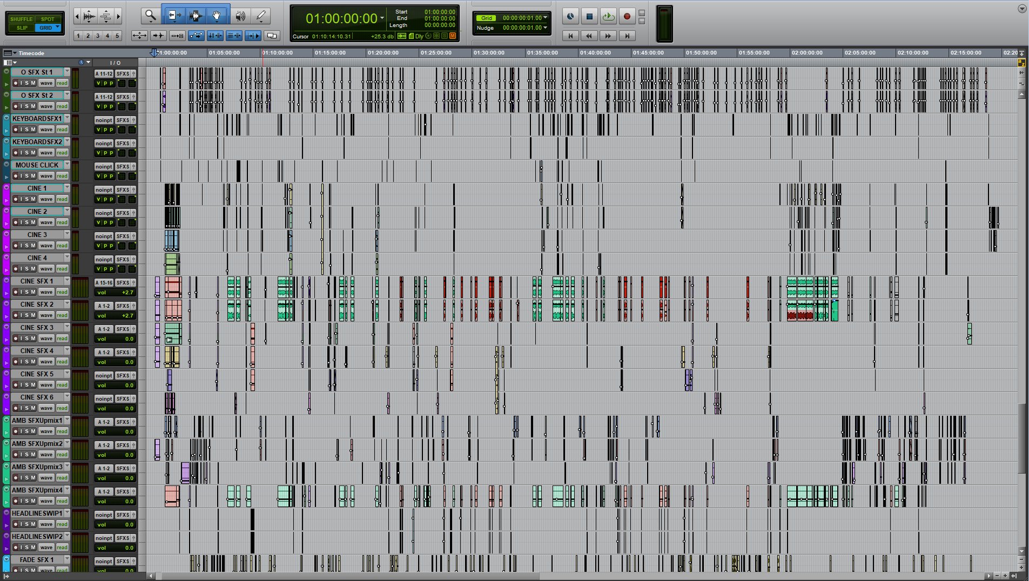Screen dimensions: 1029x581
Task: Enable Tab to Transients button
Action: pyautogui.click(x=158, y=36)
